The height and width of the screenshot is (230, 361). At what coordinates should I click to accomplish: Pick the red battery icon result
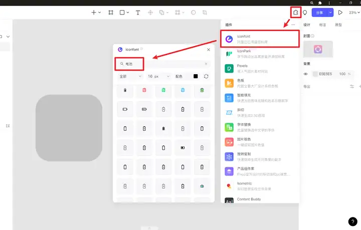point(144,90)
